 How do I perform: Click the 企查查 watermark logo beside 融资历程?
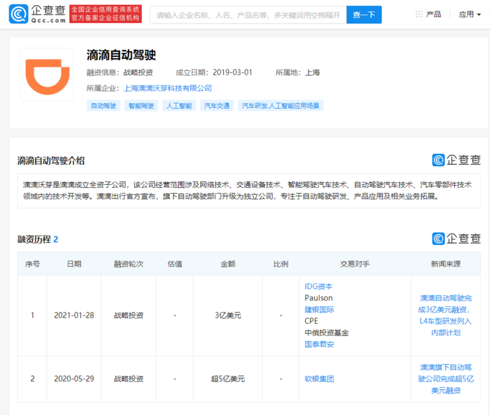456,238
